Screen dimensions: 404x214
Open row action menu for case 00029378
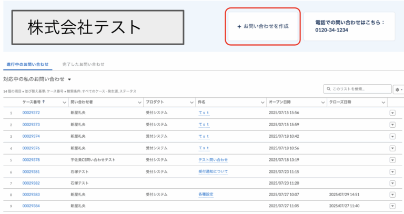coord(392,160)
